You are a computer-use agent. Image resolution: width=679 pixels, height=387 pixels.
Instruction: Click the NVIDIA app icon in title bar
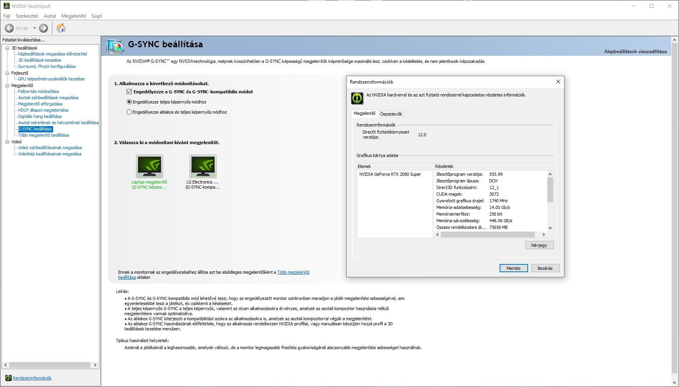(x=6, y=6)
